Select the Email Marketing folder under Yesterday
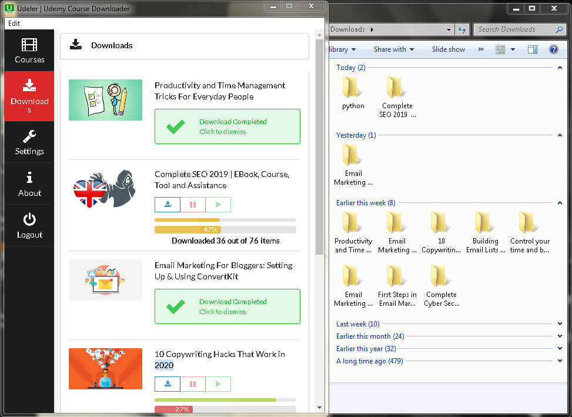Image resolution: width=572 pixels, height=417 pixels. pos(353,164)
